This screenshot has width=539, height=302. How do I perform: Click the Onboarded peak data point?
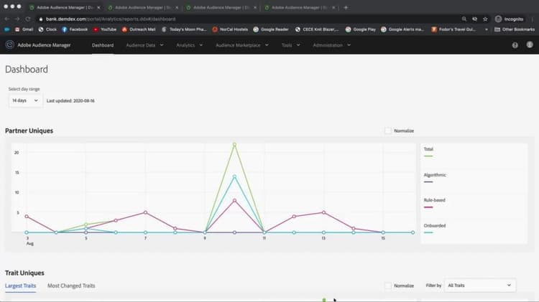point(234,176)
